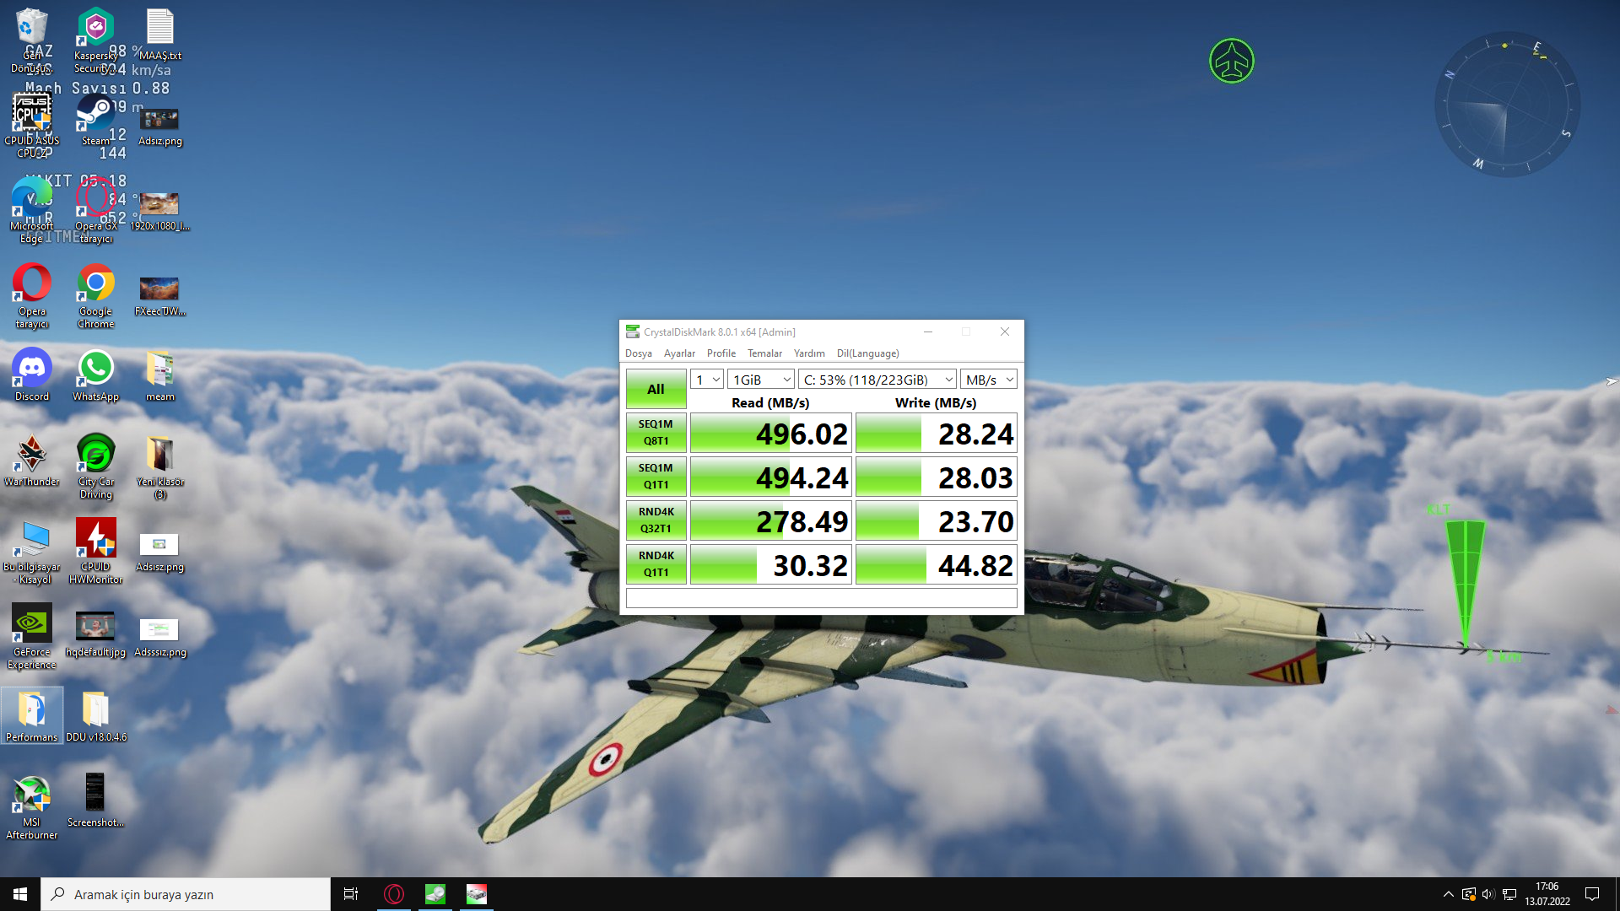Viewport: 1620px width, 911px height.
Task: Show hidden system tray icons
Action: [1448, 894]
